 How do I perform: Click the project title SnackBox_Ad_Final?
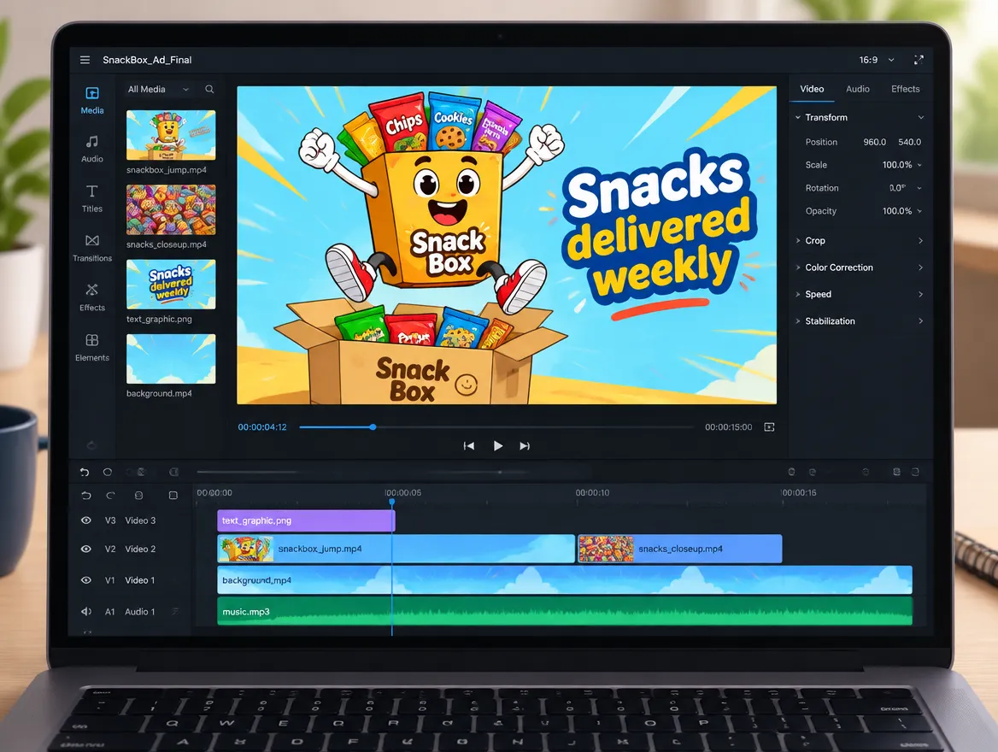147,60
